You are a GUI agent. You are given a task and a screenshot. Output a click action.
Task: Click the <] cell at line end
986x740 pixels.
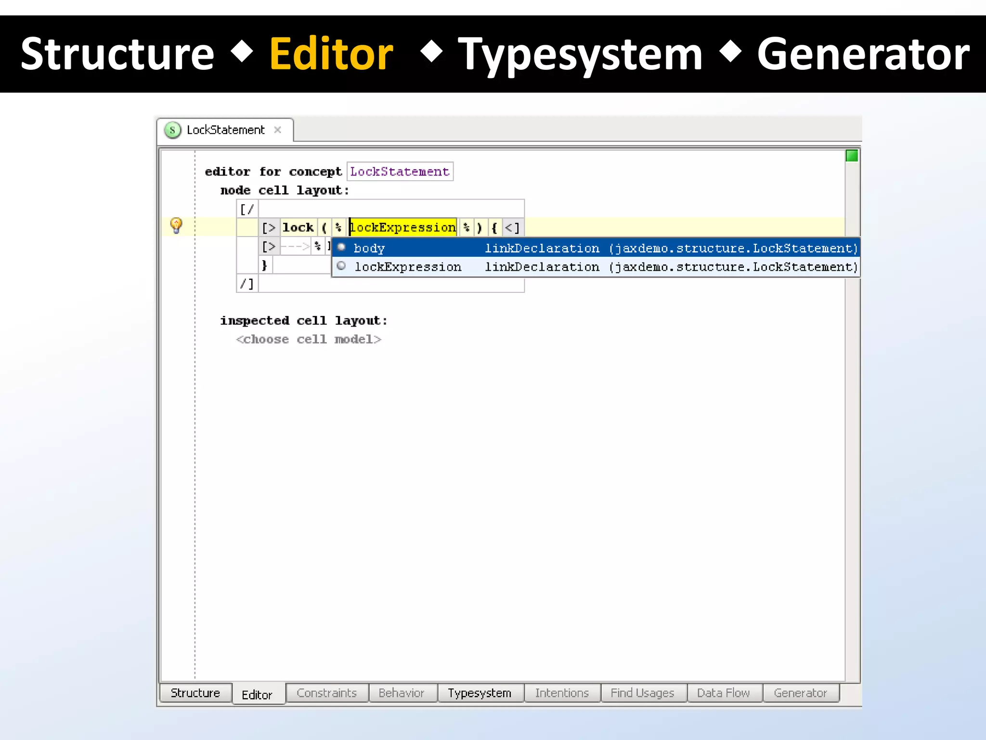pos(512,227)
